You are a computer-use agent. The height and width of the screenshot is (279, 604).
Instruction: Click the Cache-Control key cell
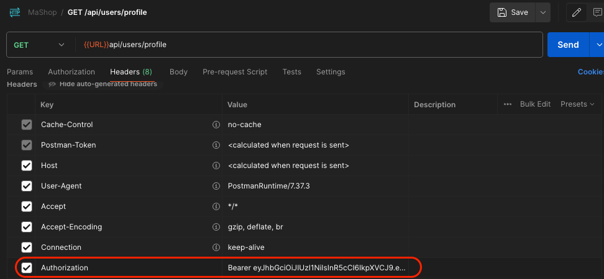(129, 125)
